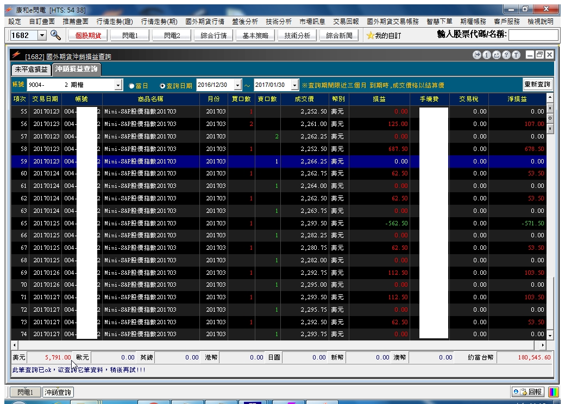Viewport: 565px width, 404px height.
Task: Select row 56 with price 2,261.00
Action: [279, 124]
